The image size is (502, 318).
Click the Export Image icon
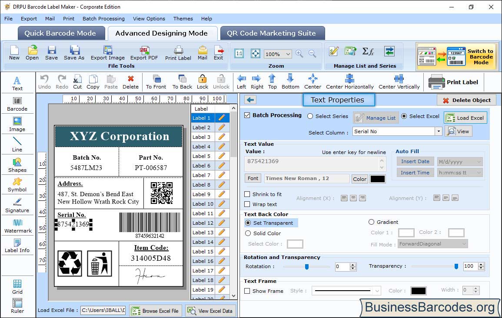(x=108, y=53)
